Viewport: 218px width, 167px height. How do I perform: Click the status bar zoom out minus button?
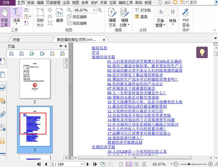pos(176,164)
